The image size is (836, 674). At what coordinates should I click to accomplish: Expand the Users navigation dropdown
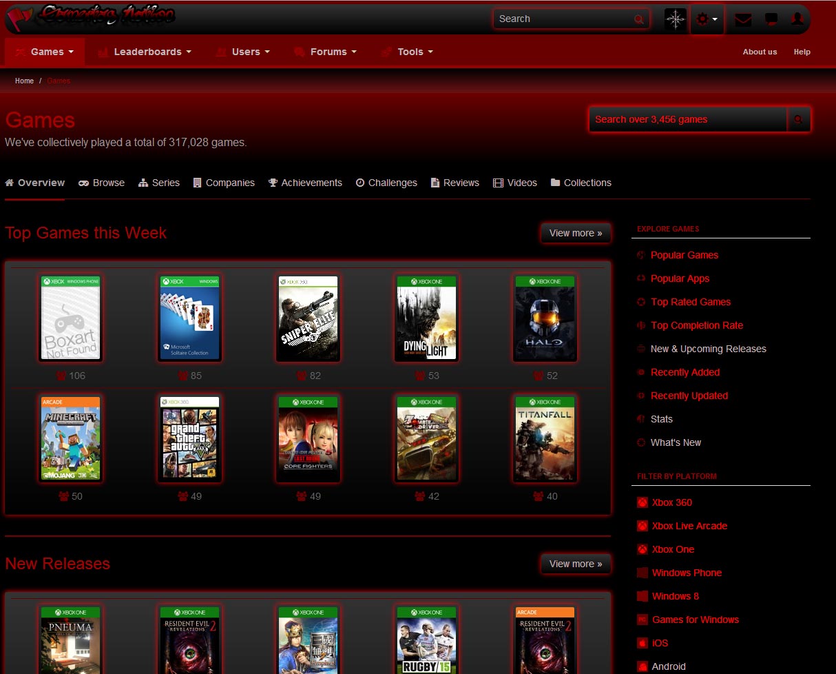coord(242,52)
